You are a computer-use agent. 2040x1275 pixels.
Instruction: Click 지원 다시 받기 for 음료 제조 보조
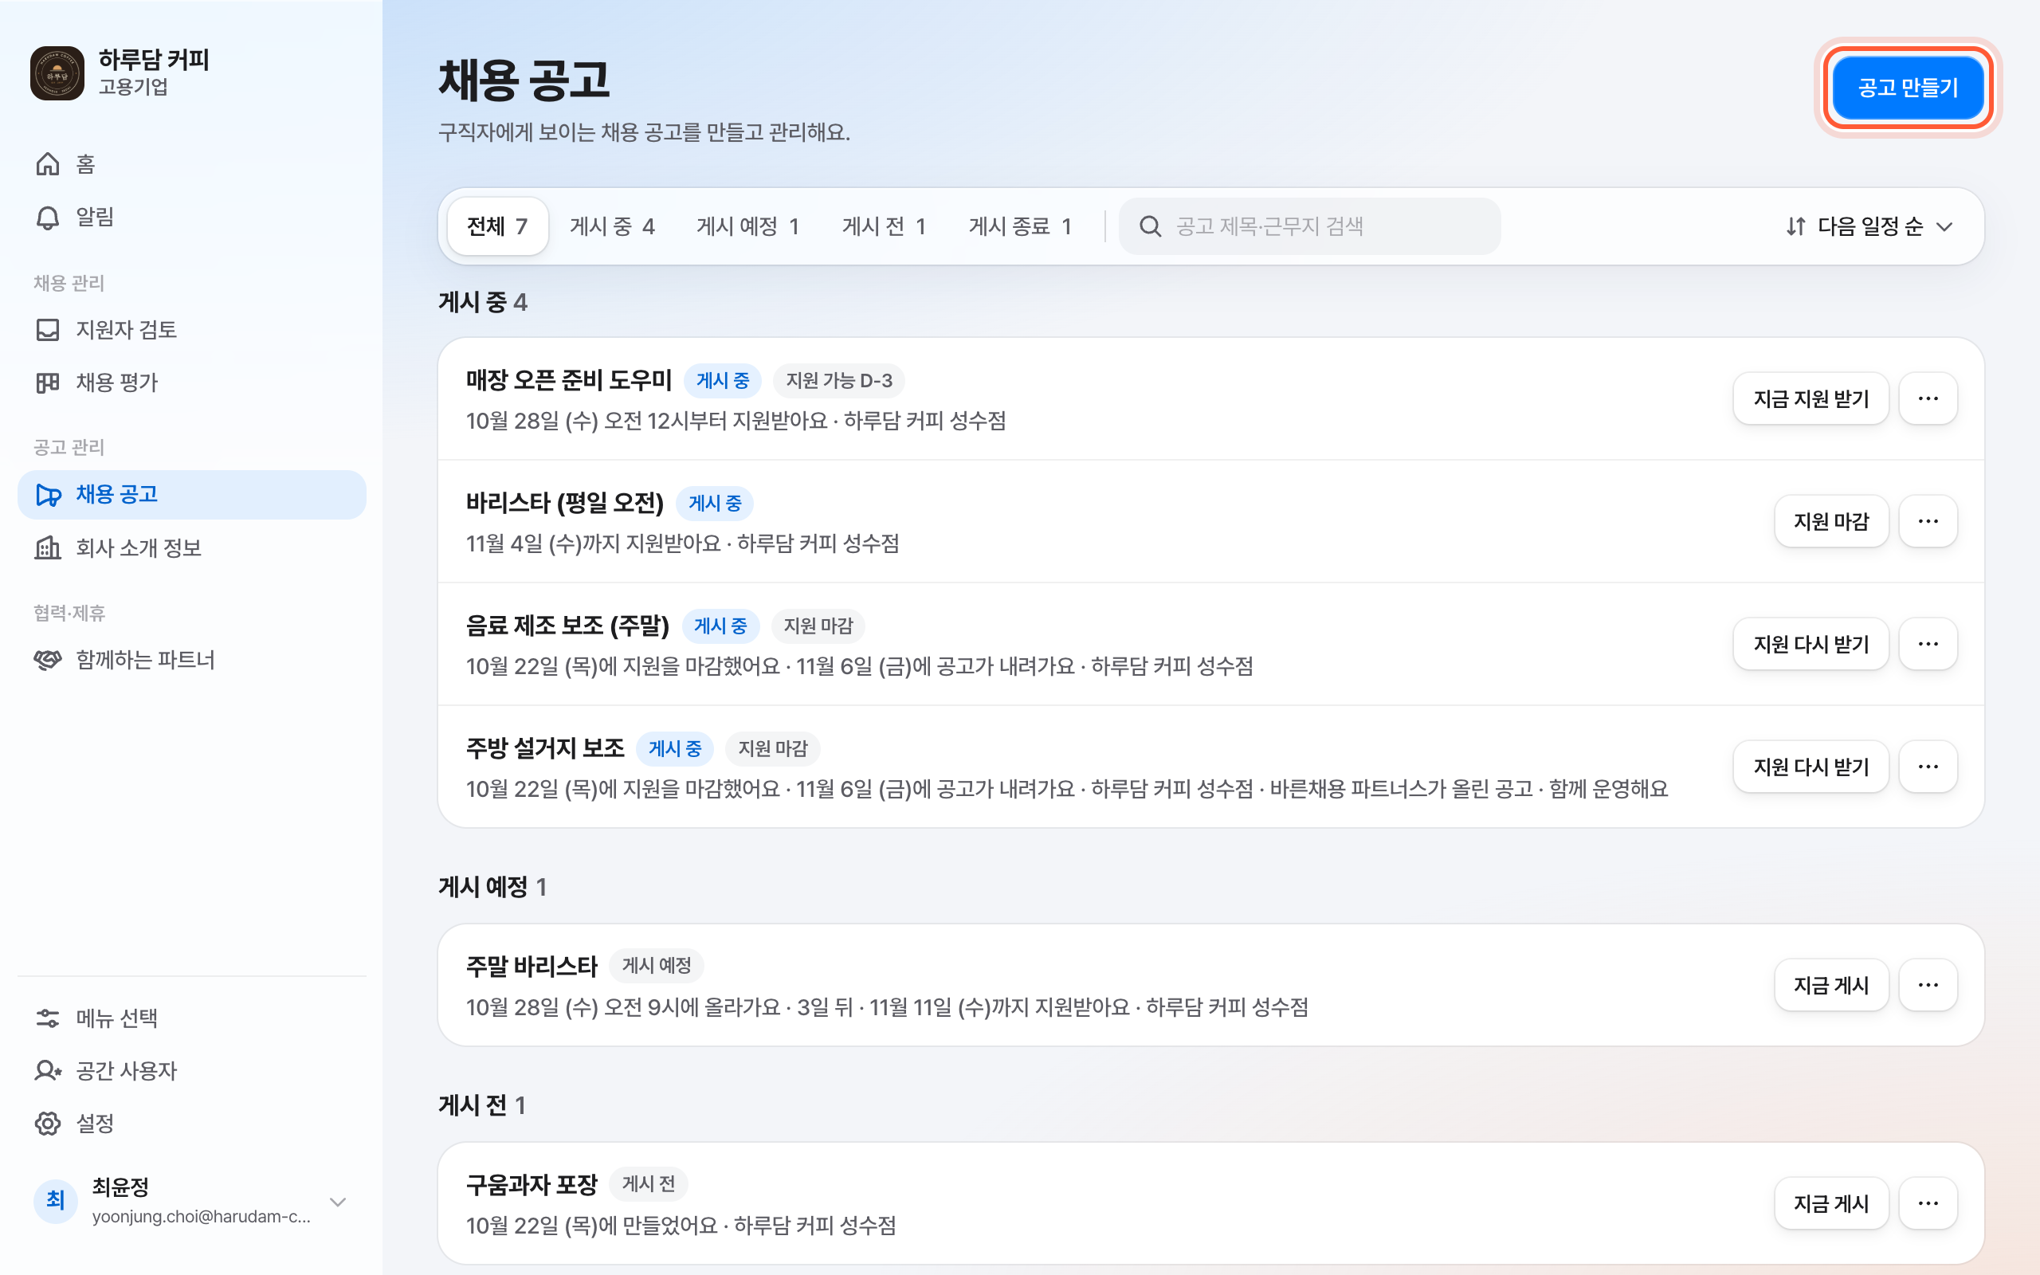tap(1810, 644)
